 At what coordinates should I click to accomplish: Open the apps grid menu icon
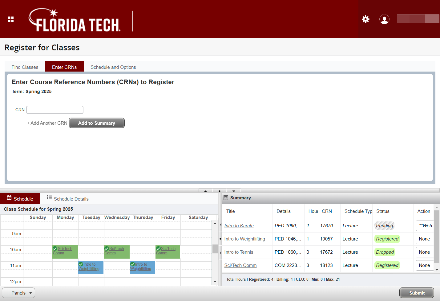[11, 19]
